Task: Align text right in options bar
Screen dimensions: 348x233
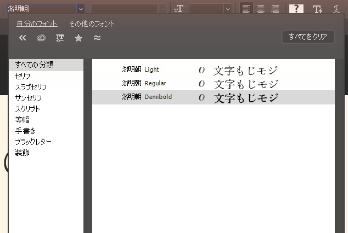Action: [275, 9]
